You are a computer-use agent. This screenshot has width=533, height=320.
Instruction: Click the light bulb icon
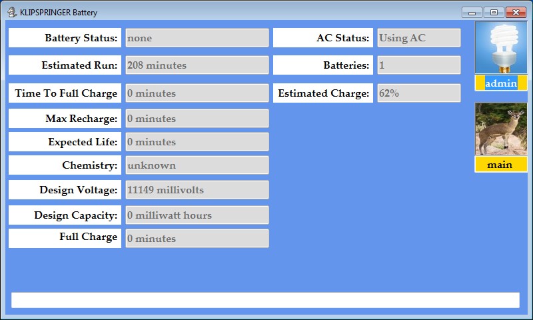[x=500, y=47]
